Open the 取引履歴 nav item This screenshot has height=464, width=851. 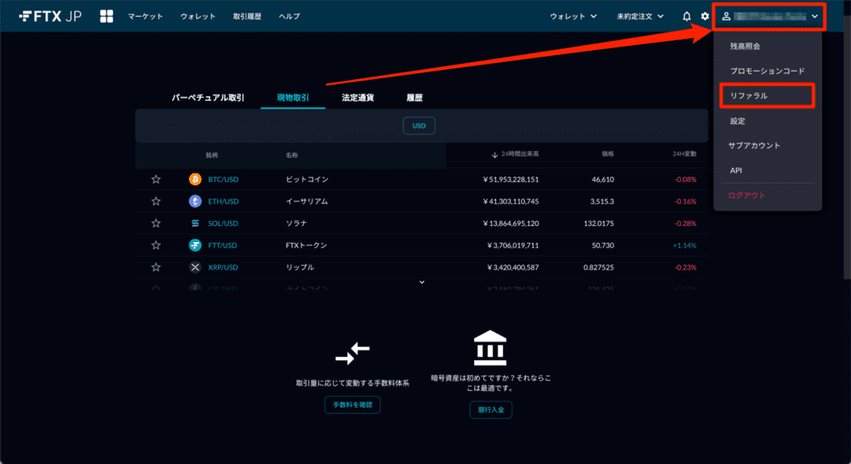click(x=248, y=16)
